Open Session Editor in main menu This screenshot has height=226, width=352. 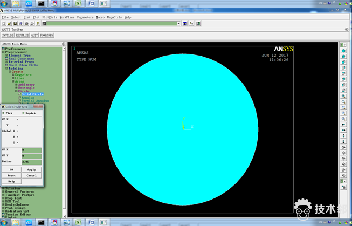point(18,214)
